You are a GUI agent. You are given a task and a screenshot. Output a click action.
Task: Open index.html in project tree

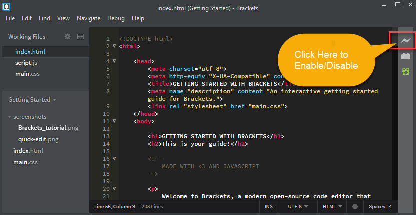pyautogui.click(x=28, y=151)
